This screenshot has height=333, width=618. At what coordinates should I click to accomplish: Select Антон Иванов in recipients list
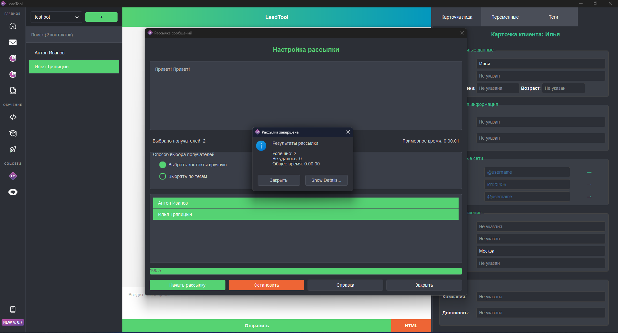306,203
